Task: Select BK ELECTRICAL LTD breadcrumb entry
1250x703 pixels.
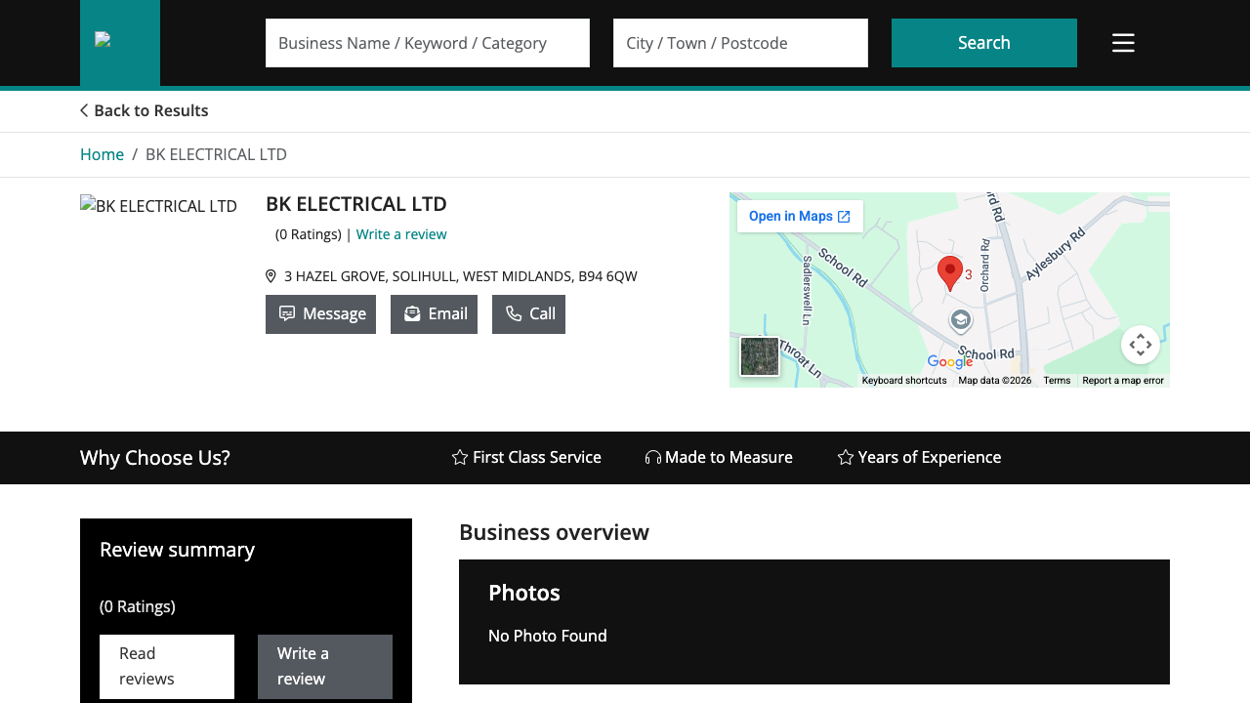Action: [216, 154]
